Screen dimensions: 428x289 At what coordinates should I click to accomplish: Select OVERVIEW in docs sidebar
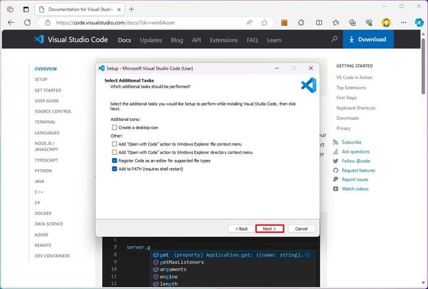pyautogui.click(x=45, y=68)
